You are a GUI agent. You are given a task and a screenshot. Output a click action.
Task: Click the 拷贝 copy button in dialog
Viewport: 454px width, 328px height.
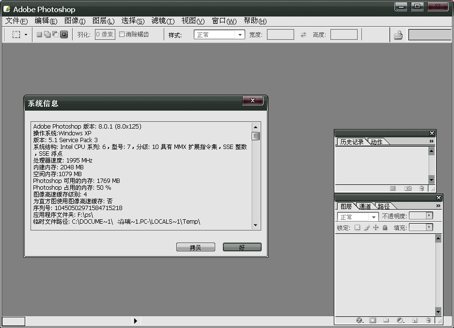pyautogui.click(x=195, y=247)
